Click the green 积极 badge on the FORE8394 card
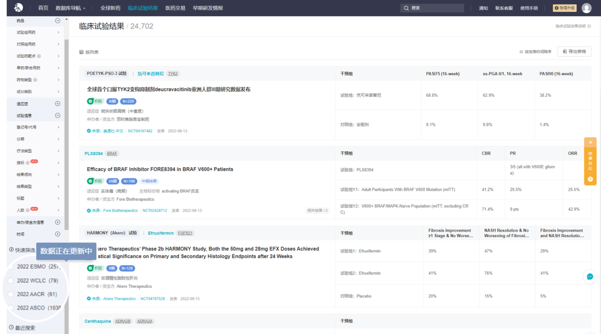The height and width of the screenshot is (334, 601). click(95, 181)
